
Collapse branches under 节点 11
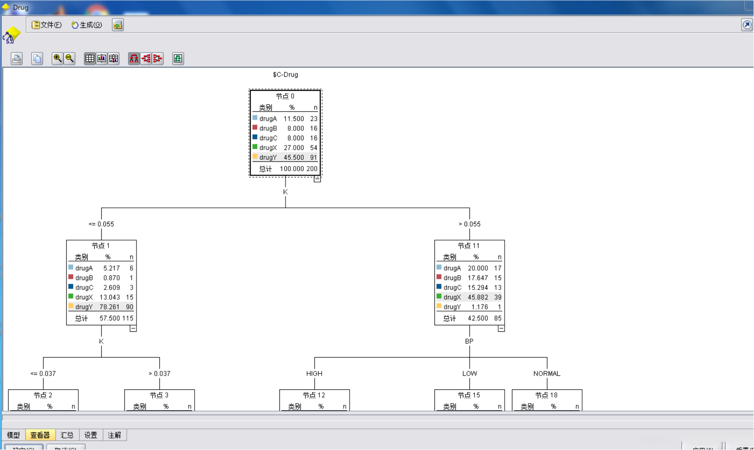pos(501,328)
